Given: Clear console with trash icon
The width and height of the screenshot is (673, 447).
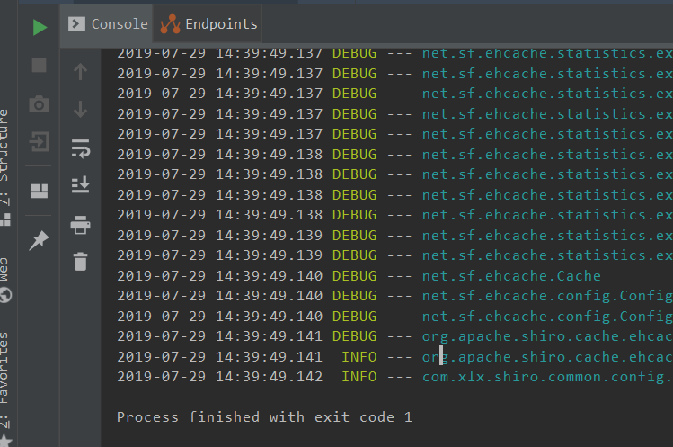Looking at the screenshot, I should [x=81, y=261].
